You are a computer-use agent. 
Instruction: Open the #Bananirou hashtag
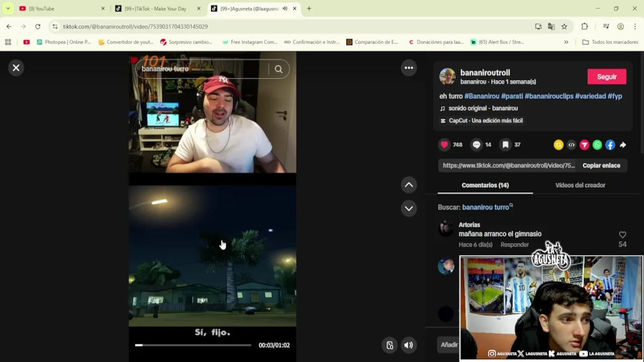[x=481, y=96]
